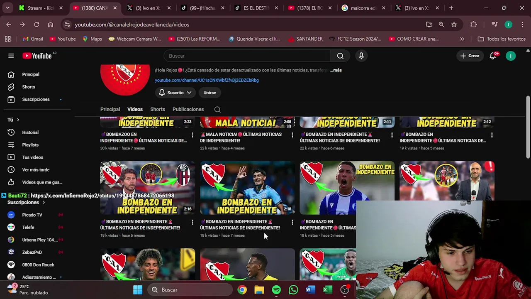531x299 pixels.
Task: Go back in browser history
Action: (x=9, y=25)
